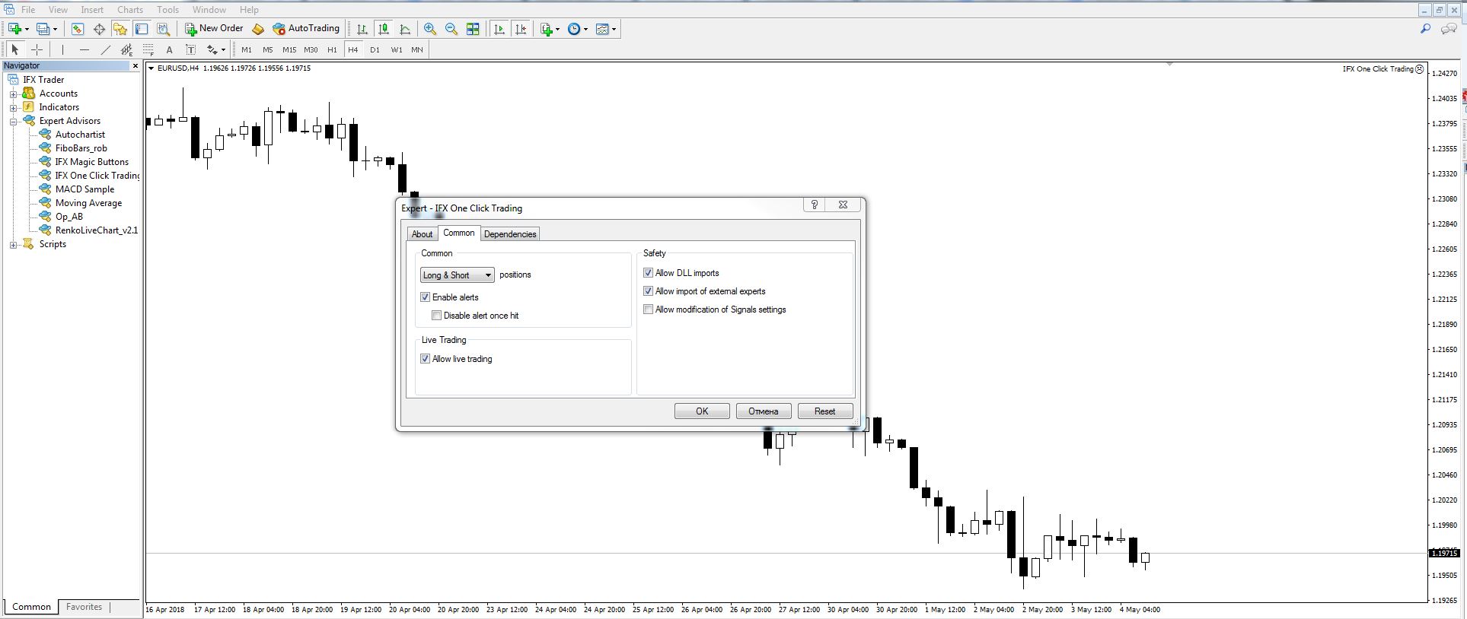Open the Charts menu

(x=130, y=10)
